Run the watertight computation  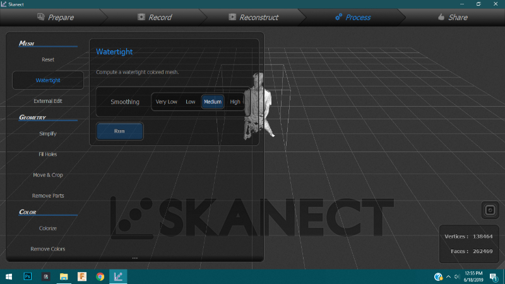(x=119, y=131)
